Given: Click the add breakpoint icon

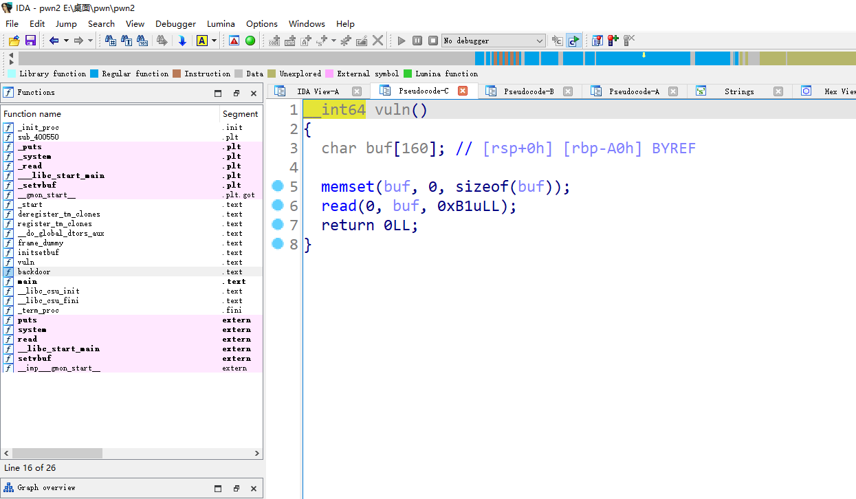Looking at the screenshot, I should pos(612,41).
